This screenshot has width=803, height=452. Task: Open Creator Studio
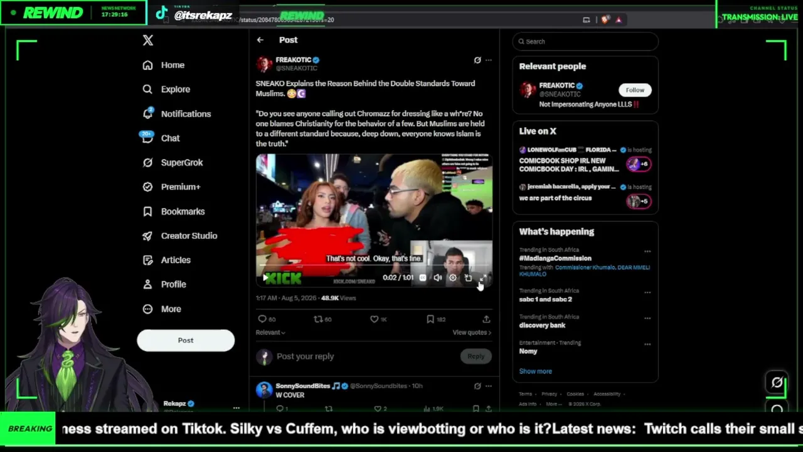click(179, 236)
